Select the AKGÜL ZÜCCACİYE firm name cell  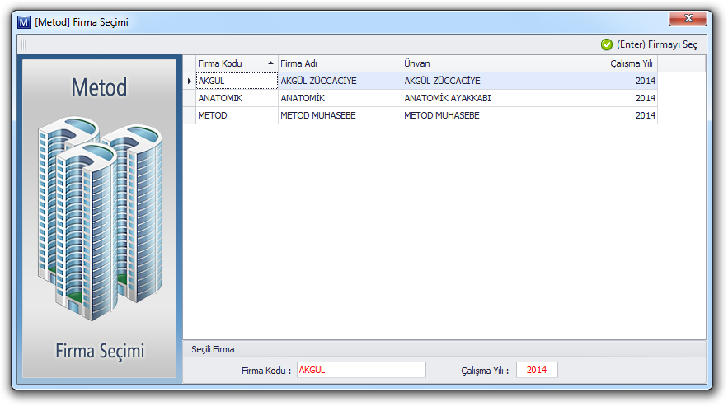tap(339, 81)
